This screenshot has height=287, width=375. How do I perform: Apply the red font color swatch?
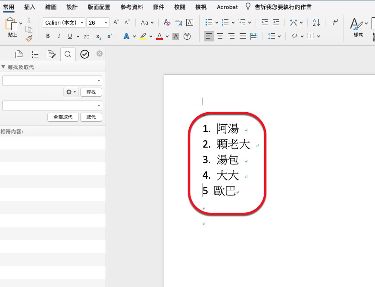(x=159, y=36)
